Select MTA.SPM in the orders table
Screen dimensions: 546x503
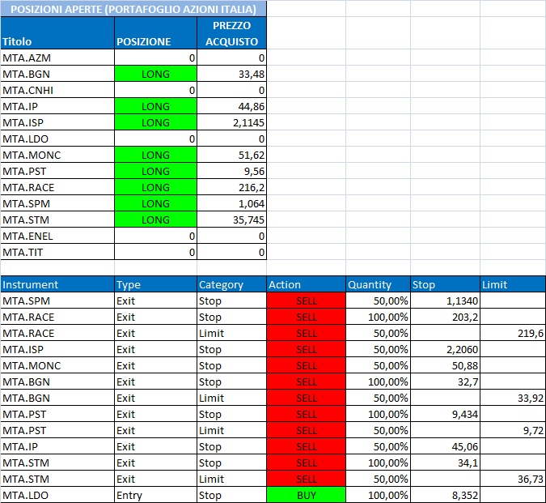coord(57,301)
